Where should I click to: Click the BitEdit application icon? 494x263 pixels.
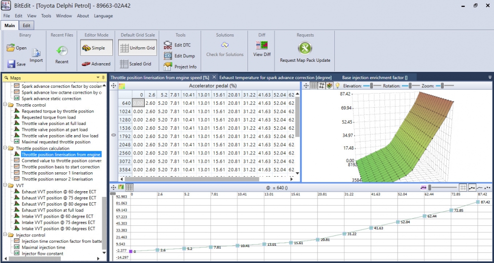click(6, 6)
